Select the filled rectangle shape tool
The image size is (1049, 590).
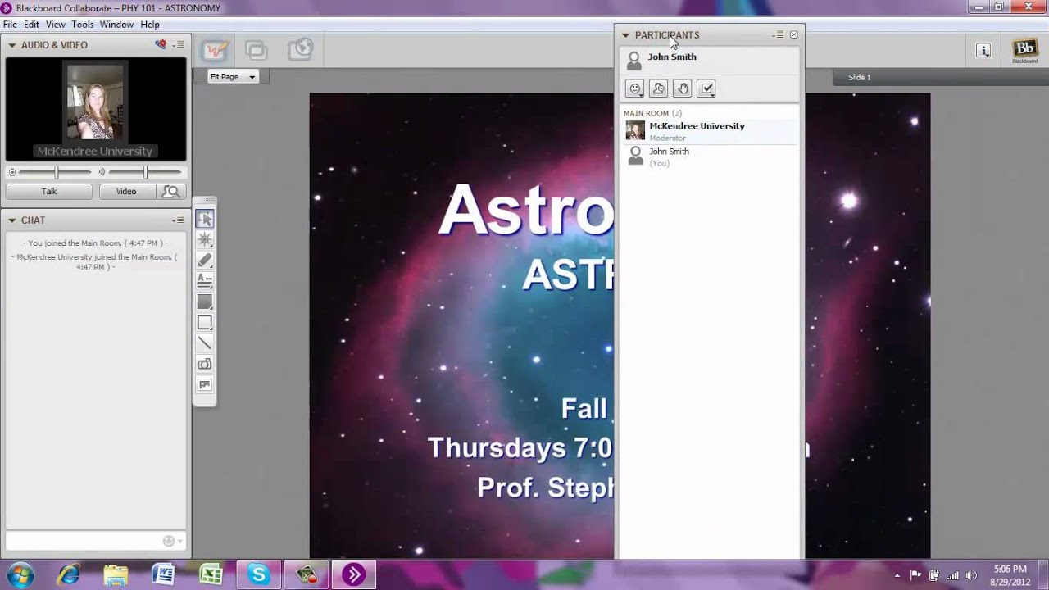pos(205,302)
